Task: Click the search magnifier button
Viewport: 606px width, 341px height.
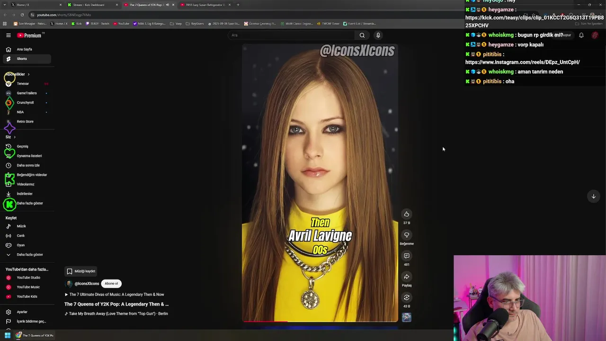Action: coord(362,35)
